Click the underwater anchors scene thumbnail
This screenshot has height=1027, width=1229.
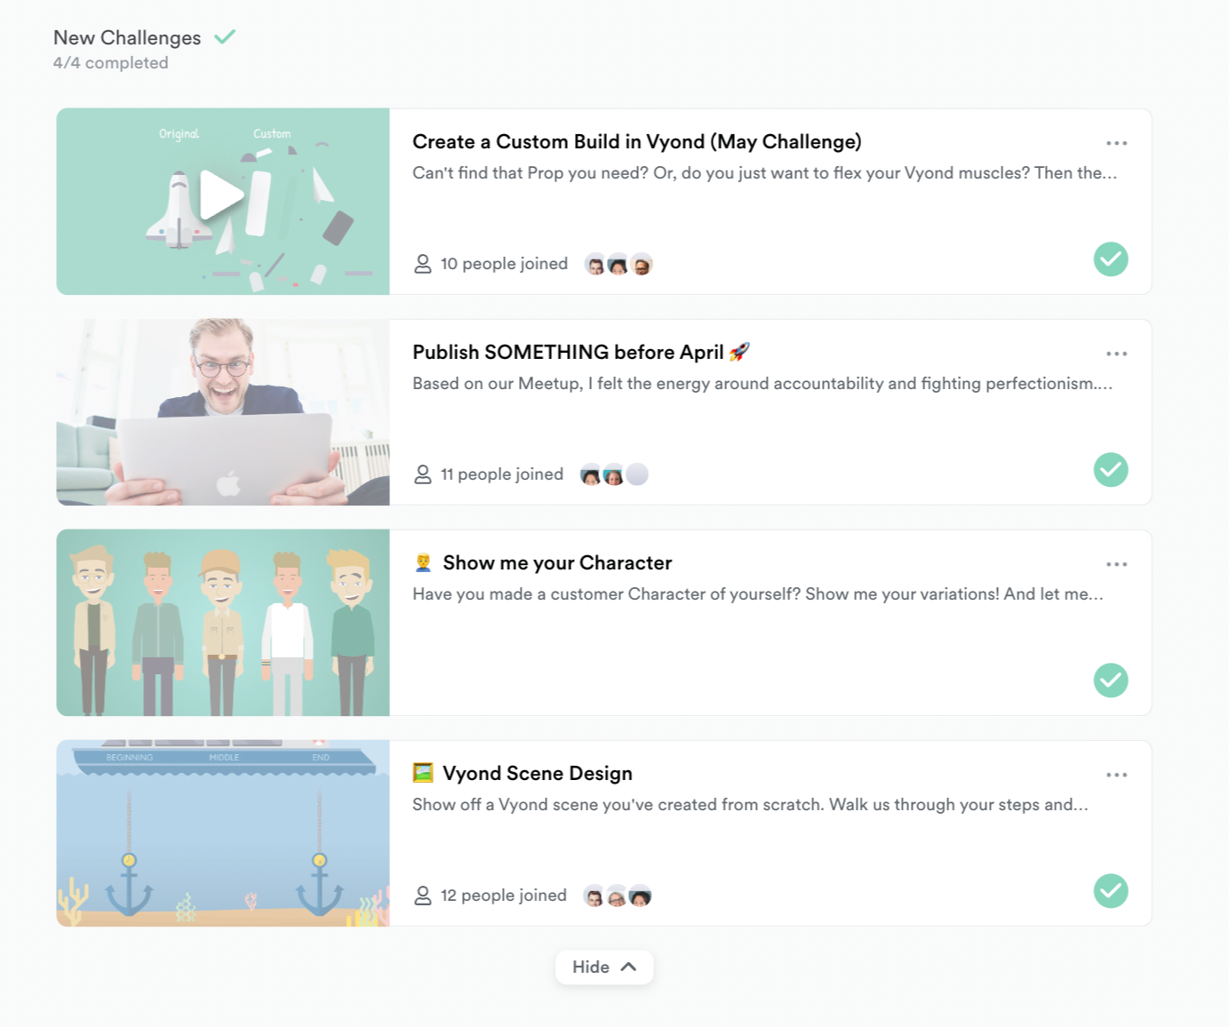pos(223,833)
